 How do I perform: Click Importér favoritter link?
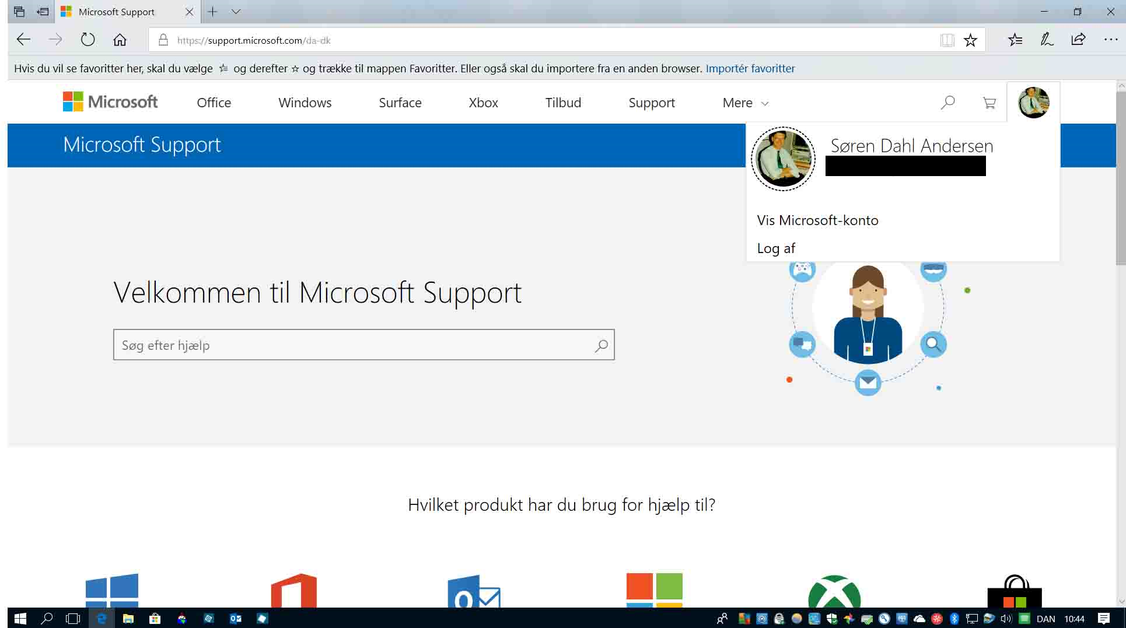750,68
